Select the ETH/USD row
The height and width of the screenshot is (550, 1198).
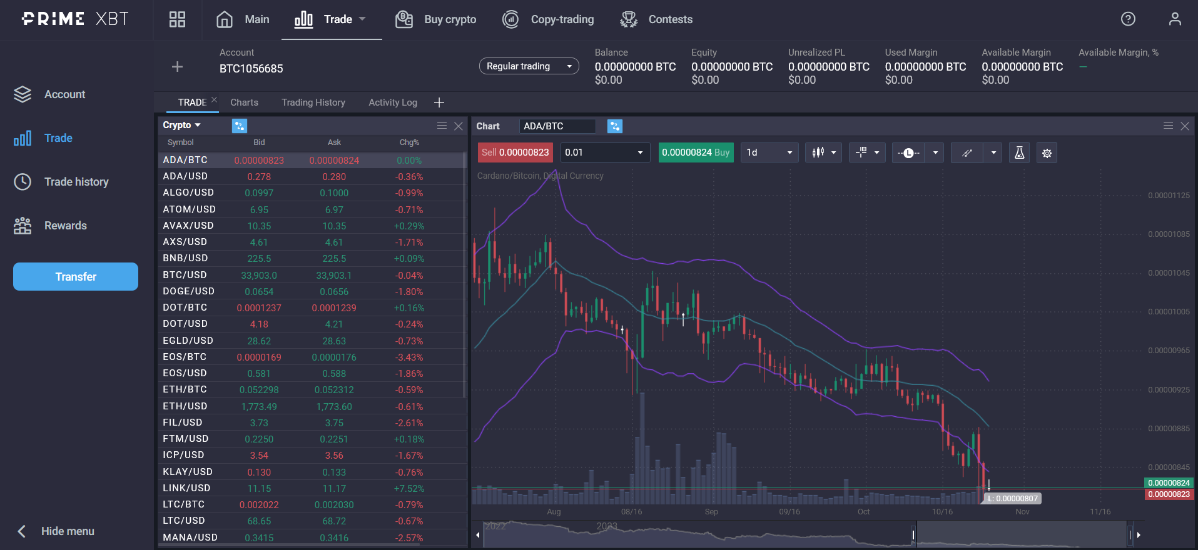click(x=312, y=406)
